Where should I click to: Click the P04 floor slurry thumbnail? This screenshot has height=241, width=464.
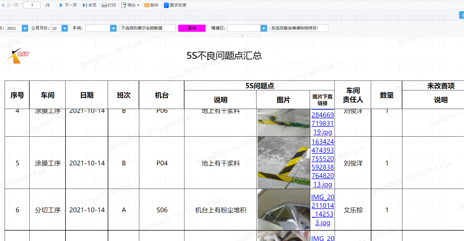point(284,163)
